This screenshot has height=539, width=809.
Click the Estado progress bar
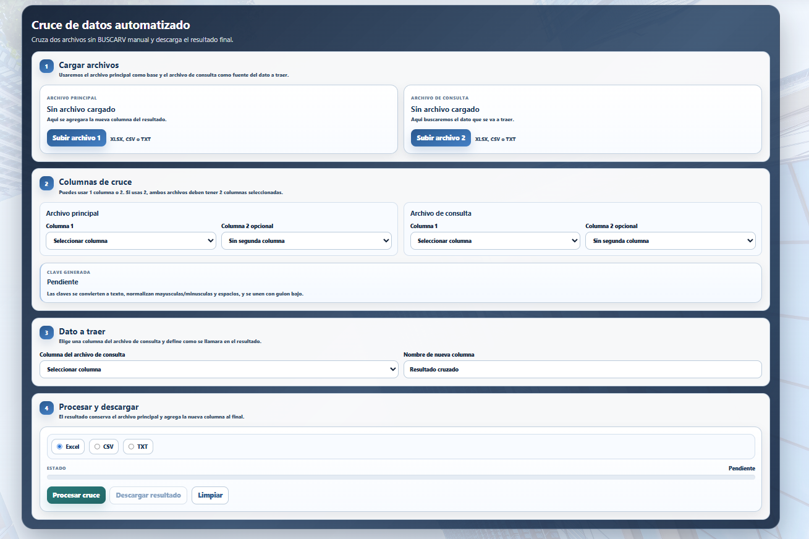click(401, 477)
